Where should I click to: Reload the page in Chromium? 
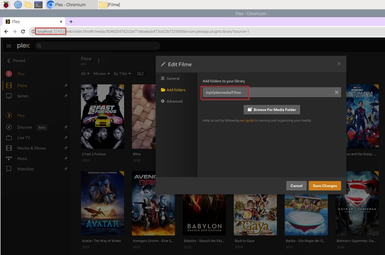click(x=23, y=31)
